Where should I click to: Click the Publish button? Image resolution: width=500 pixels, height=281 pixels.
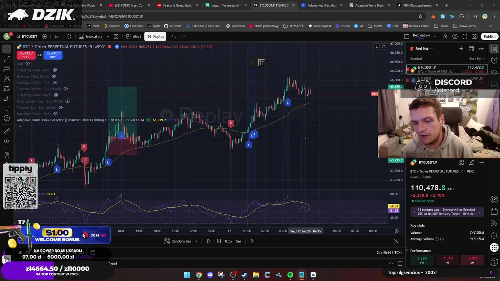point(489,36)
